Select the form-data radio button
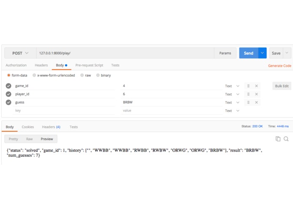The image size is (293, 208). click(x=8, y=75)
